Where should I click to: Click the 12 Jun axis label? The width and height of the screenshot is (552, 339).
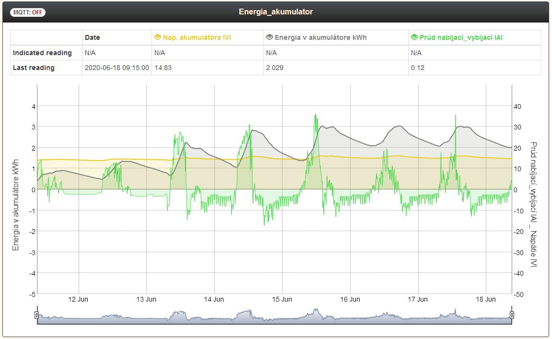(x=78, y=299)
